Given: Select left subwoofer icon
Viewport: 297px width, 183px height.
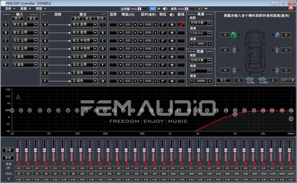Looking at the screenshot, I should 250,80.
